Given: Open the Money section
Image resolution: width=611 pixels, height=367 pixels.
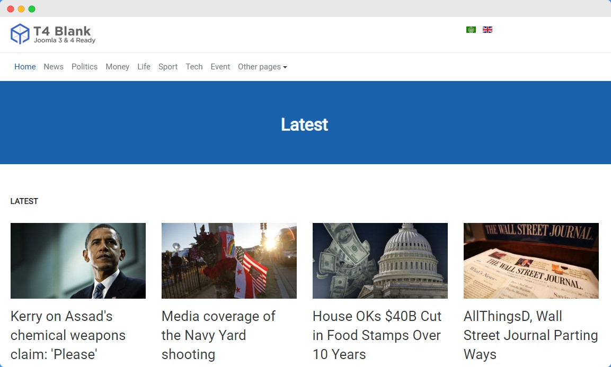Looking at the screenshot, I should [117, 67].
